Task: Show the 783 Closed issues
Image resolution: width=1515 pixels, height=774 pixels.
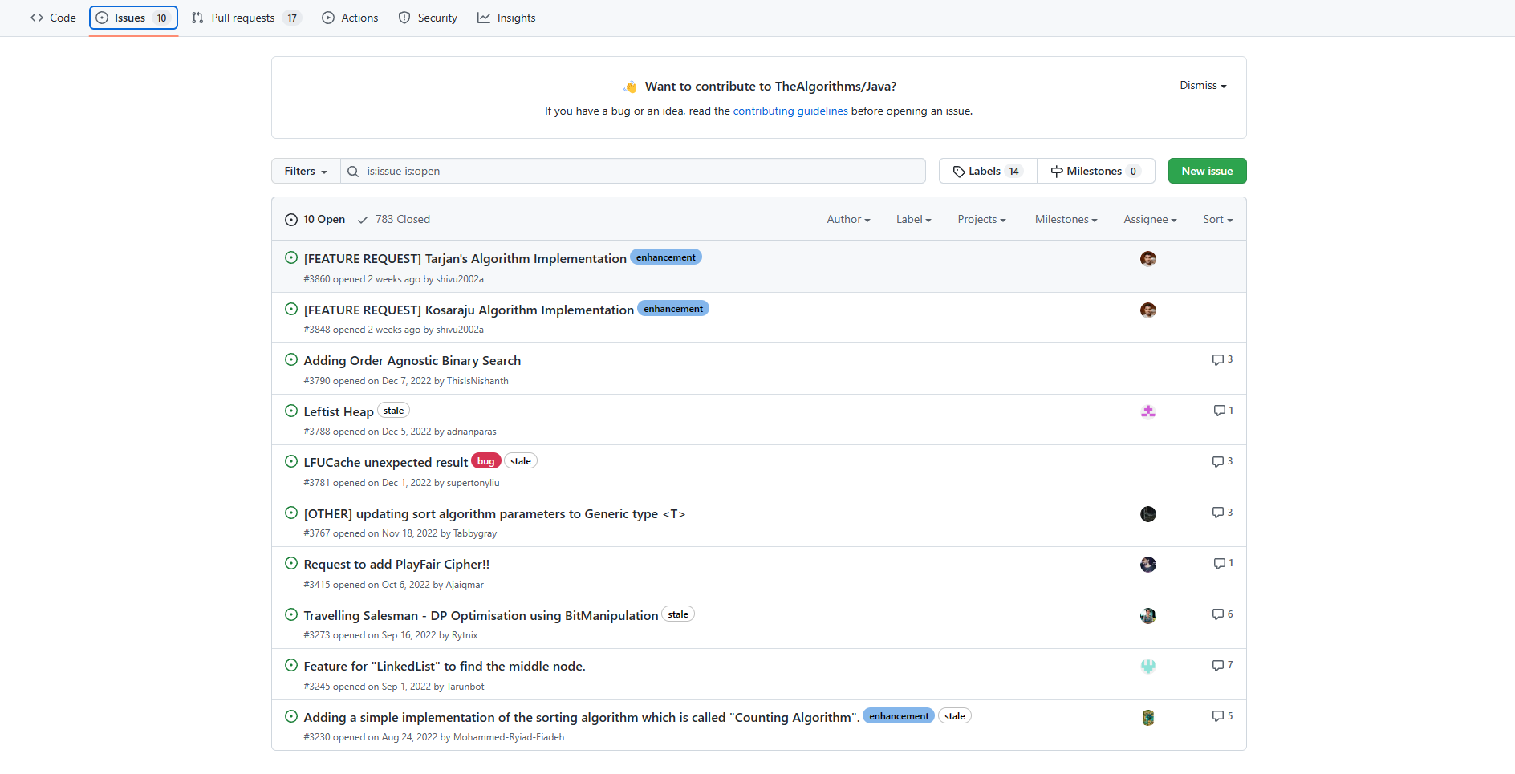Action: click(394, 219)
